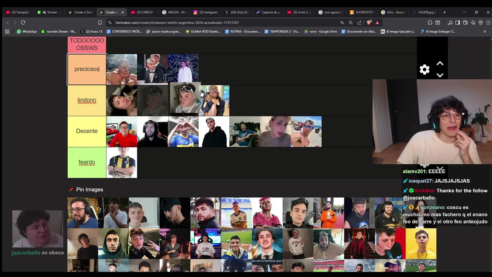The height and width of the screenshot is (277, 492).
Task: Open (2) Inicio / X bookmark
Action: pos(91,32)
